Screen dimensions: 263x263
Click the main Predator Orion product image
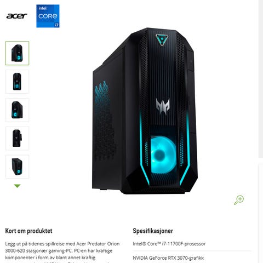pyautogui.click(x=145, y=111)
